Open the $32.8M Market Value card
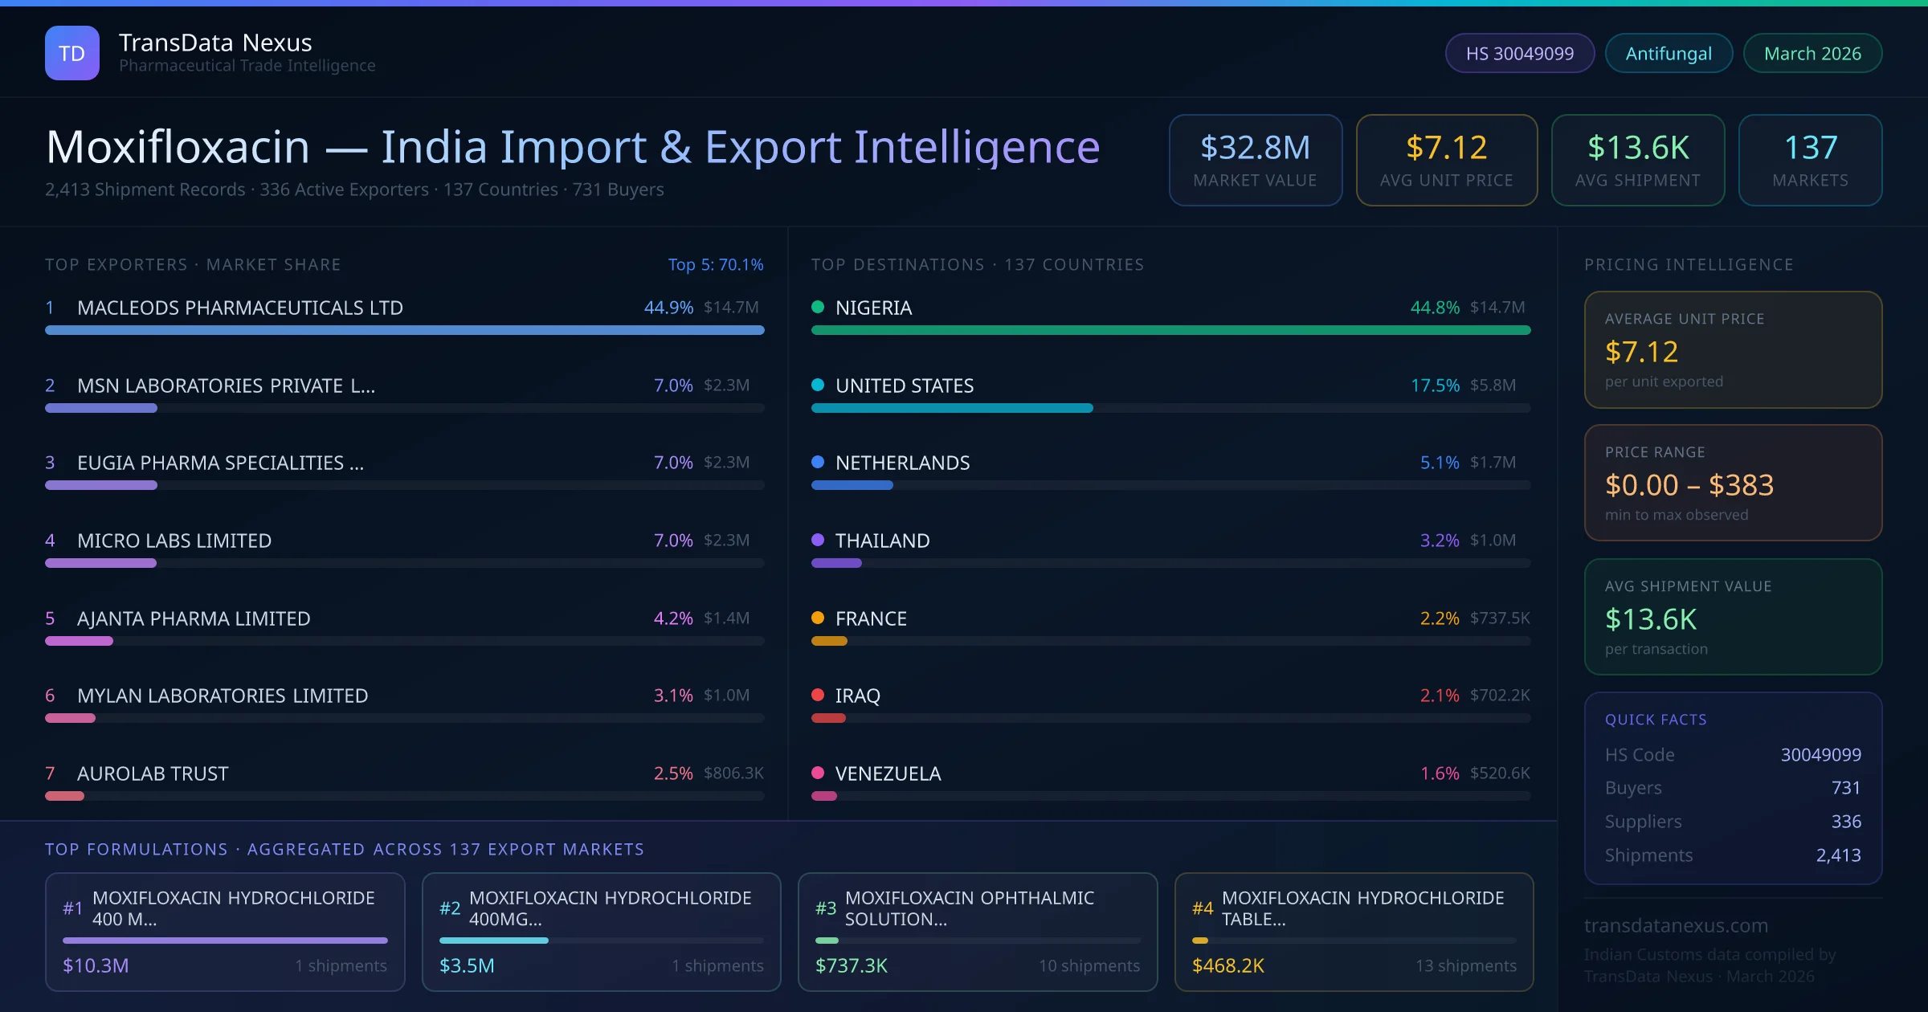 [x=1255, y=160]
